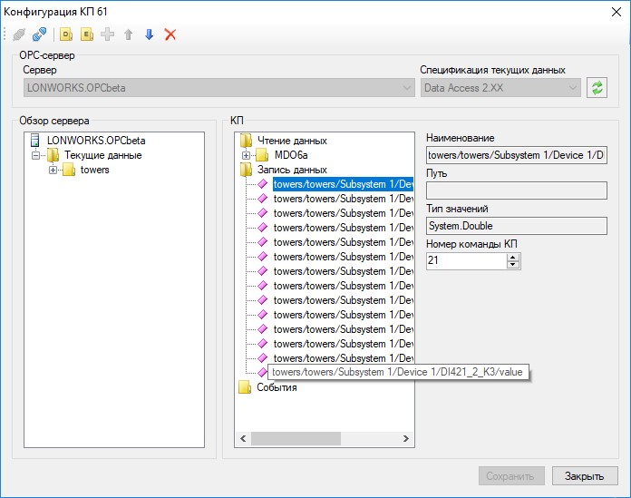Screen dimensions: 631x498
Task: Add a data group with D icon
Action: (x=66, y=34)
